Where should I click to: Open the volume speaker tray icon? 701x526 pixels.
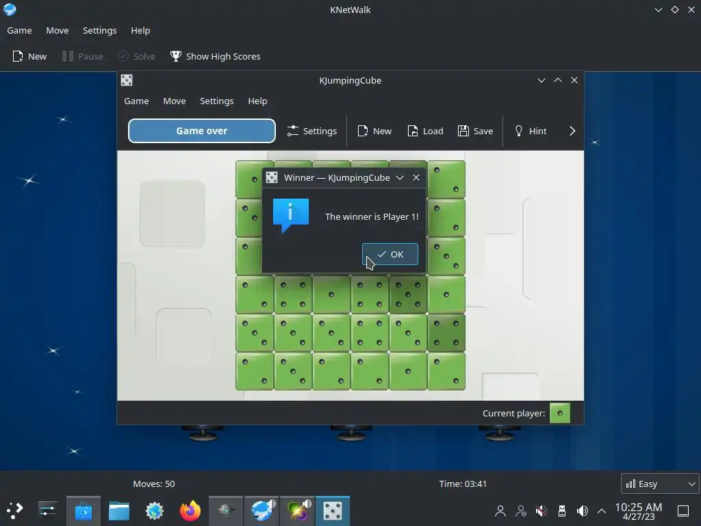(582, 511)
